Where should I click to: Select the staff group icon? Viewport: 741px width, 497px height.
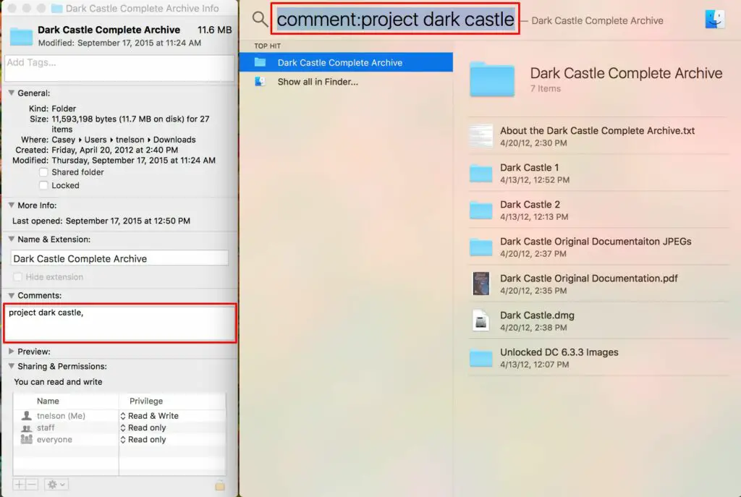tap(27, 428)
